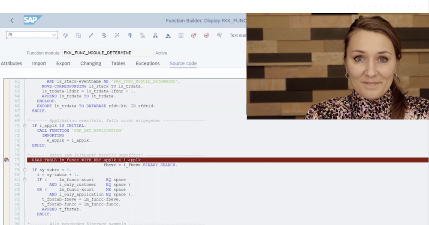Screen dimensions: 429x225
Task: Click the Text elements button
Action: point(238,36)
